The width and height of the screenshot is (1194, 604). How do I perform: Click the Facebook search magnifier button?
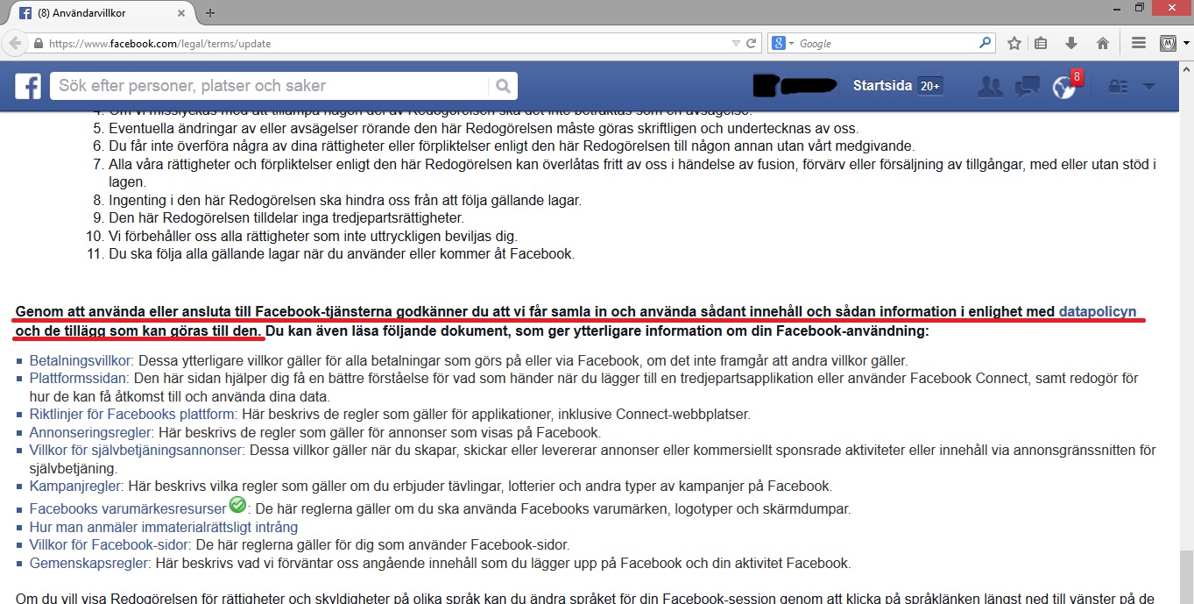(x=503, y=86)
